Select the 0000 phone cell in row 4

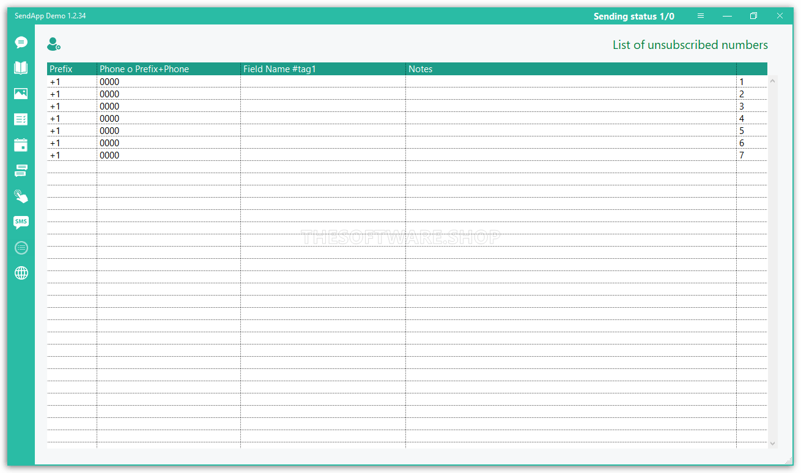169,118
